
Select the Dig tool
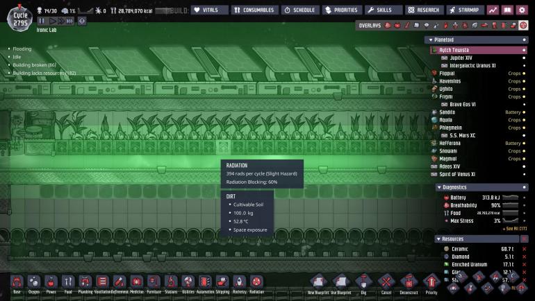(361, 282)
